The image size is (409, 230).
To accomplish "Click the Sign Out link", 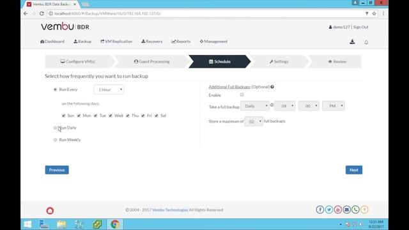I will pos(360,27).
